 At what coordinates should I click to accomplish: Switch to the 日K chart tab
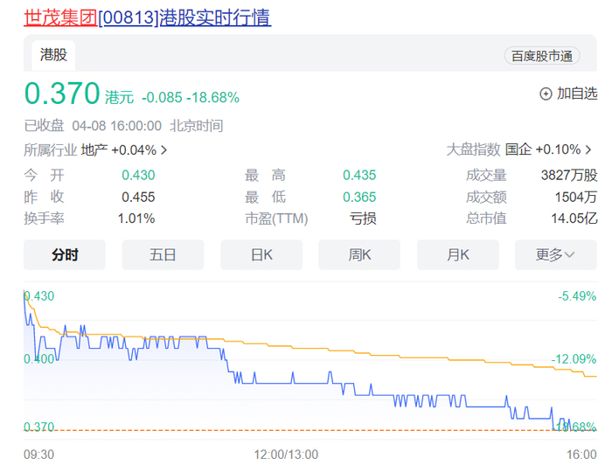[261, 254]
